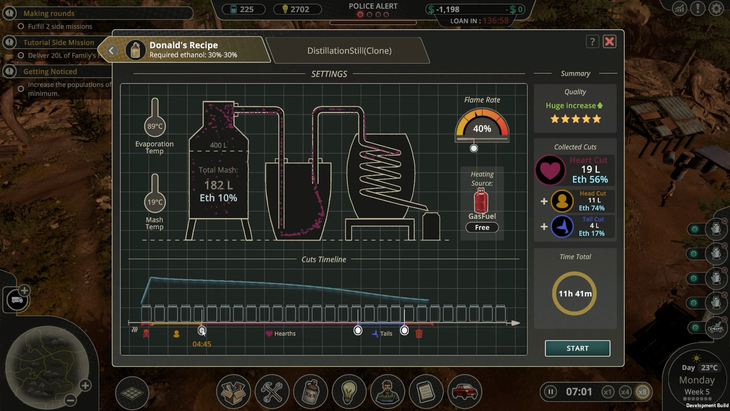
Task: Pause the game timer
Action: click(550, 392)
